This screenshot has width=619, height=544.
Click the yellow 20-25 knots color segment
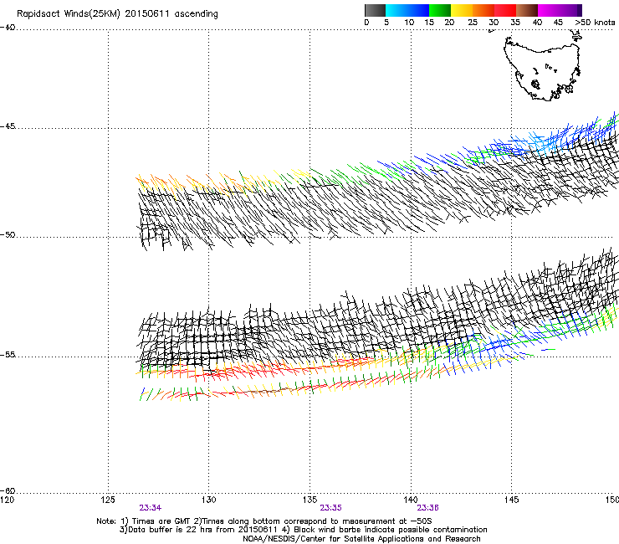click(462, 10)
